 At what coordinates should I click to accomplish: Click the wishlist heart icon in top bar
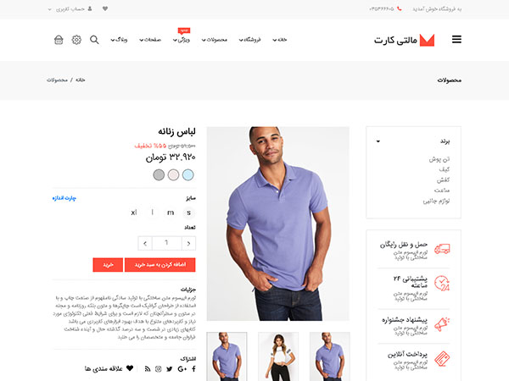coord(105,8)
